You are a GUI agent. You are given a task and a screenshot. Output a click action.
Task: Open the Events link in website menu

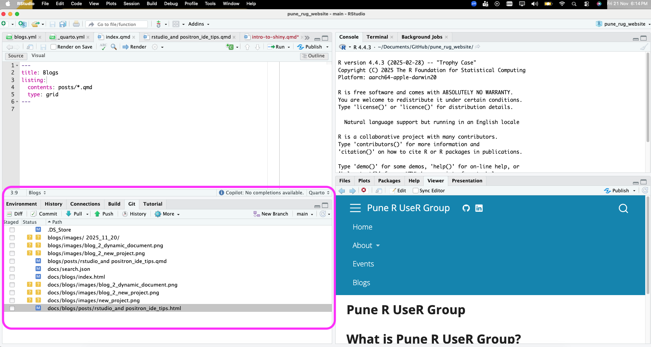pos(363,264)
